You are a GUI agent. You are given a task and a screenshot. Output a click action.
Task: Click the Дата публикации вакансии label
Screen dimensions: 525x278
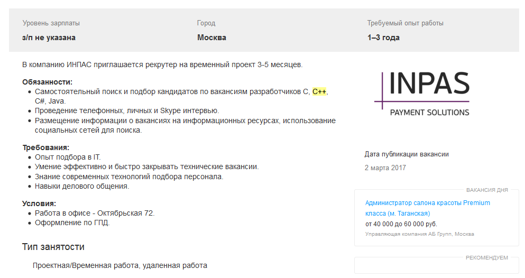[407, 154]
